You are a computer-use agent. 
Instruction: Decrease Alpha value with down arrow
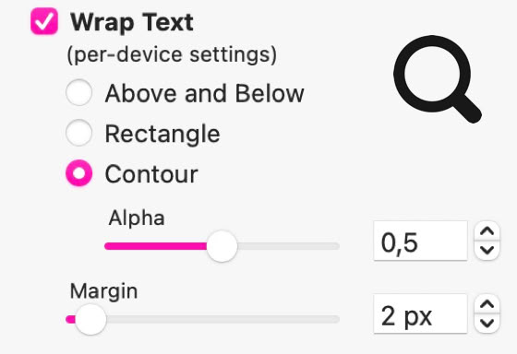(487, 250)
